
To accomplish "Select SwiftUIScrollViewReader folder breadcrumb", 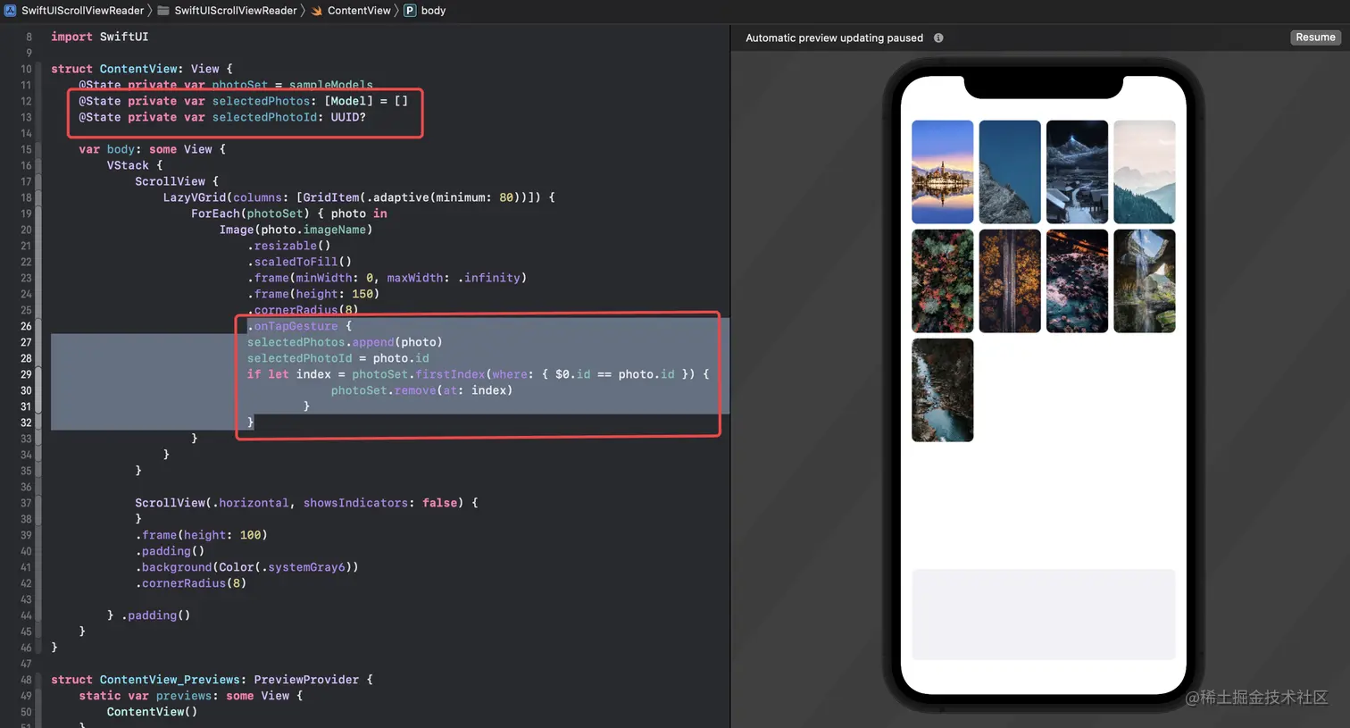I will click(x=236, y=11).
